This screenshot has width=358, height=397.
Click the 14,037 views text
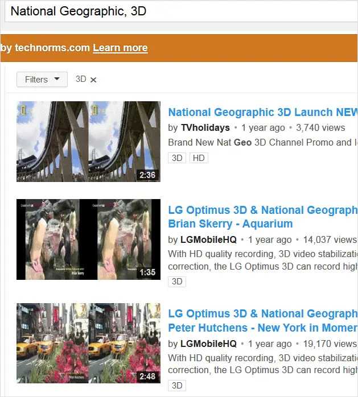click(x=330, y=239)
